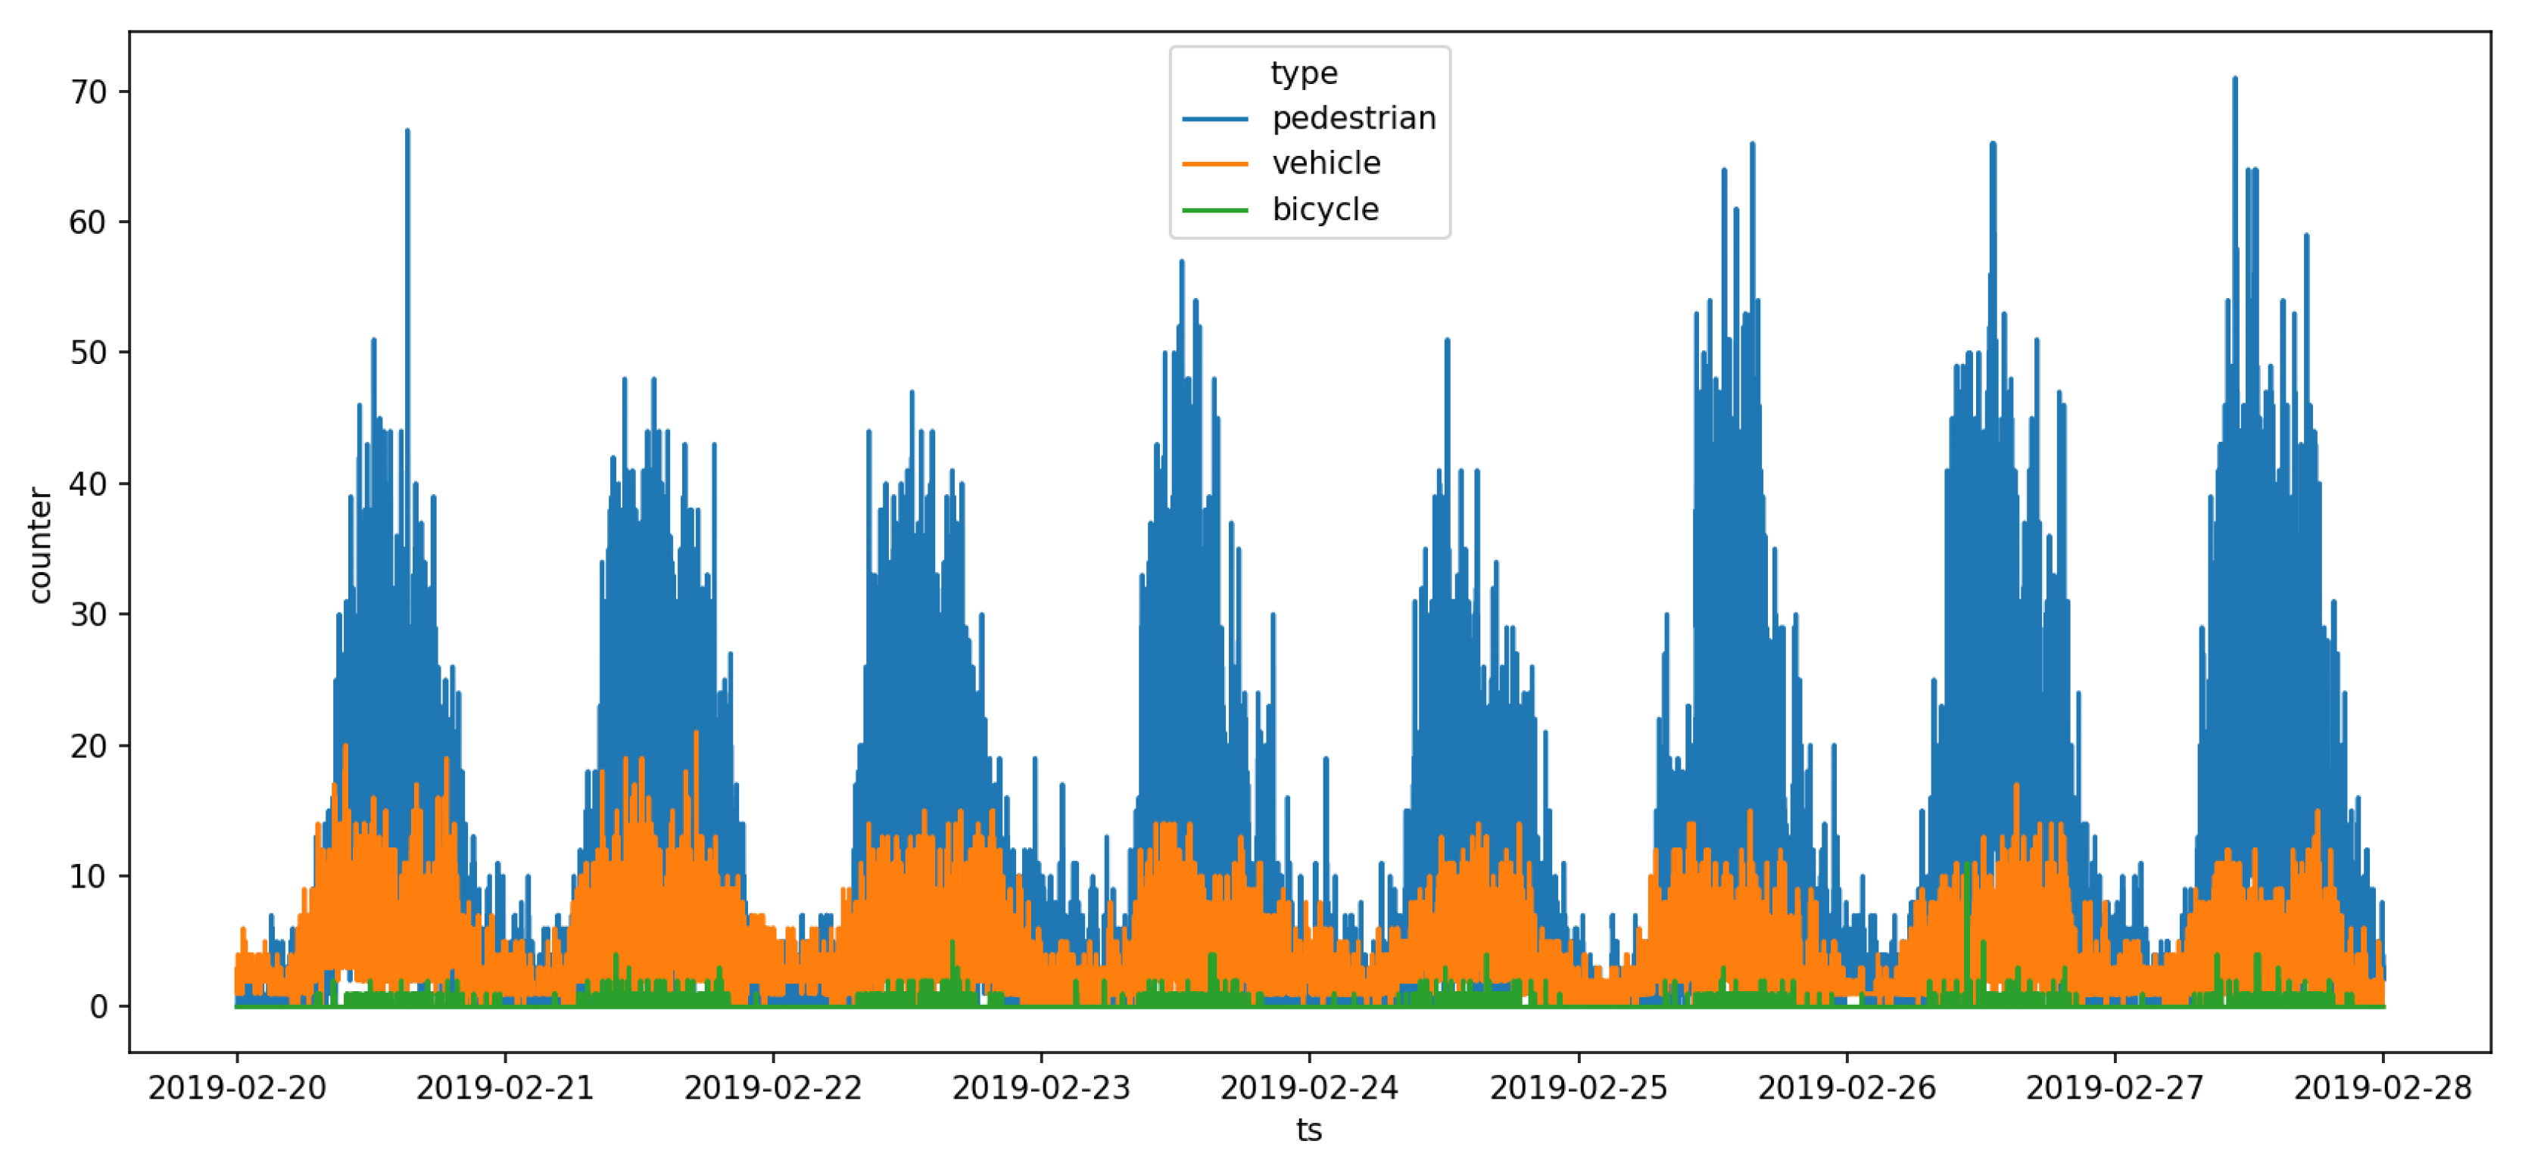Click the orange vehicle legend line

tap(1214, 163)
